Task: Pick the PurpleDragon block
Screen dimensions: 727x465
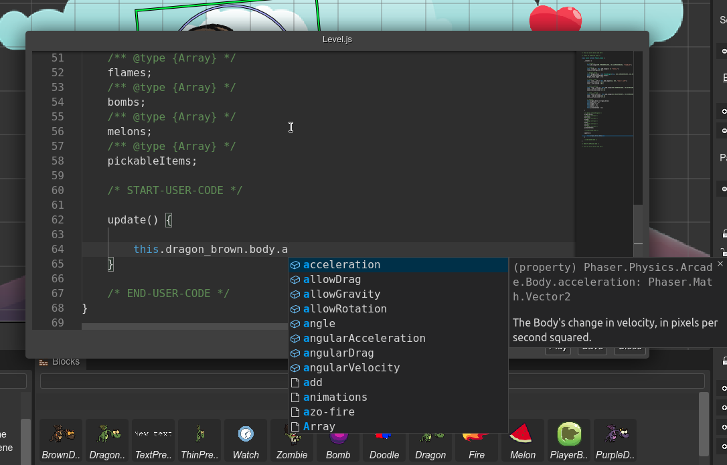Action: point(615,440)
